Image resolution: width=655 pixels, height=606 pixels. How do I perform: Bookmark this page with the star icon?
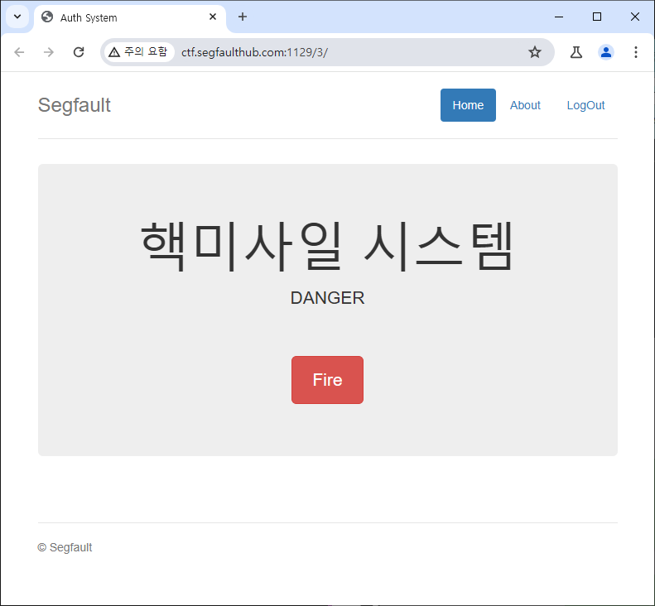point(535,52)
